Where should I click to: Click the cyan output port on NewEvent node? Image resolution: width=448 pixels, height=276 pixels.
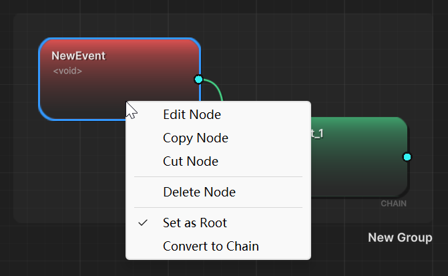[198, 80]
